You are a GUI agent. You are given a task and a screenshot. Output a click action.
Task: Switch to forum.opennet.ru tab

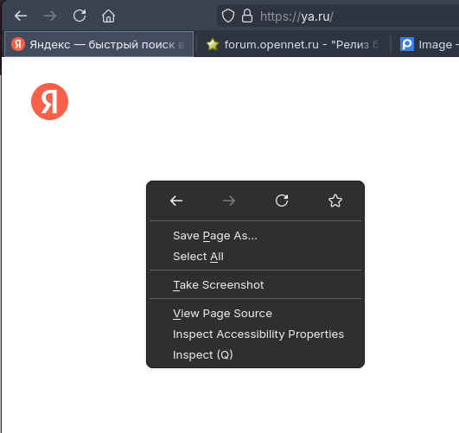click(293, 44)
